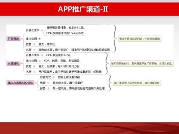This screenshot has height=134, width=179.
Task: Click the note 由于市场做了防作弊限制
Action: pyautogui.click(x=137, y=83)
